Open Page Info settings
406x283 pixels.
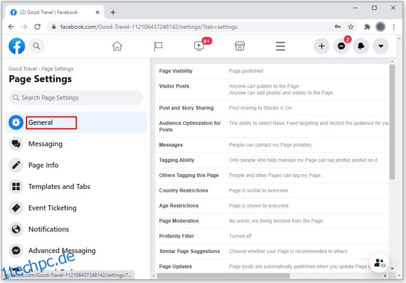coord(76,165)
